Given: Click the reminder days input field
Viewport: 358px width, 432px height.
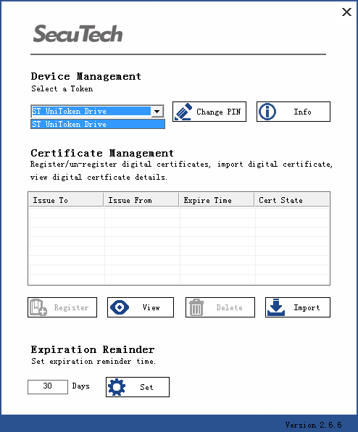Looking at the screenshot, I should [48, 387].
